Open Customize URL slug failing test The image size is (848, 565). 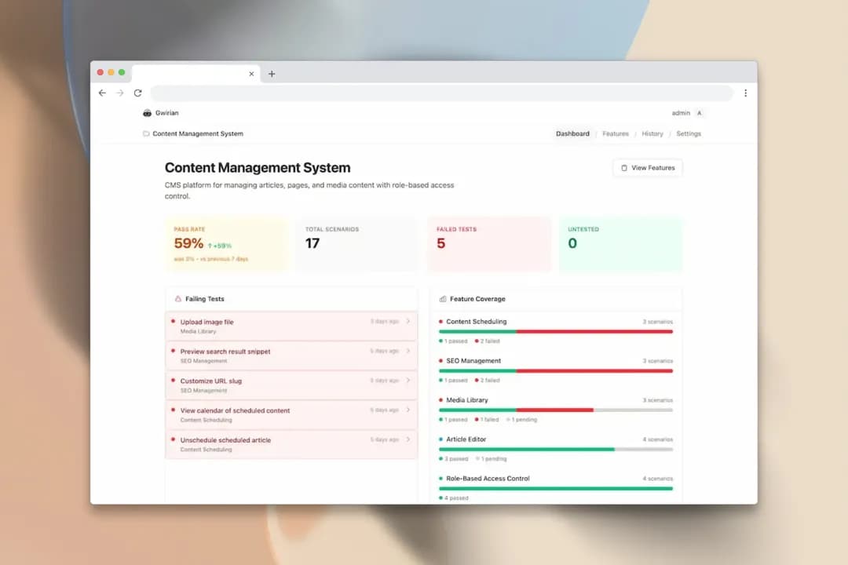[291, 385]
